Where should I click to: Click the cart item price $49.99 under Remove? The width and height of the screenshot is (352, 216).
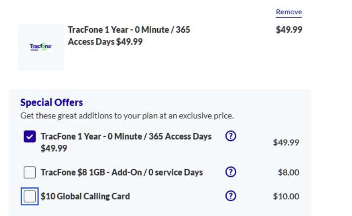point(289,30)
